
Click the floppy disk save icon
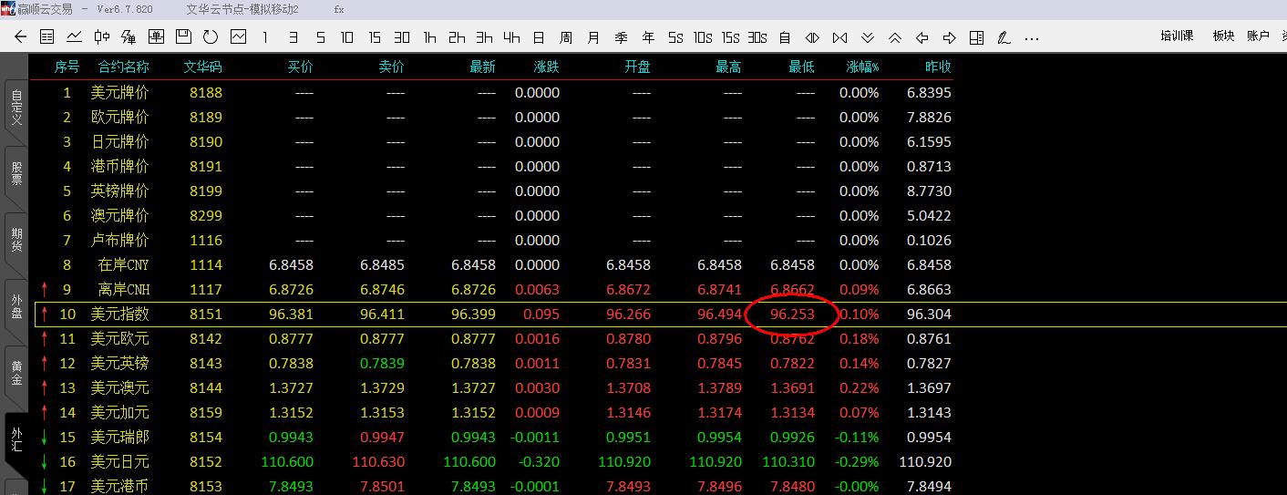[x=183, y=37]
